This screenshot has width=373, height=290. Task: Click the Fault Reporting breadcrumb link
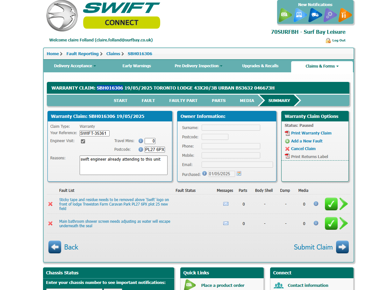coord(82,54)
